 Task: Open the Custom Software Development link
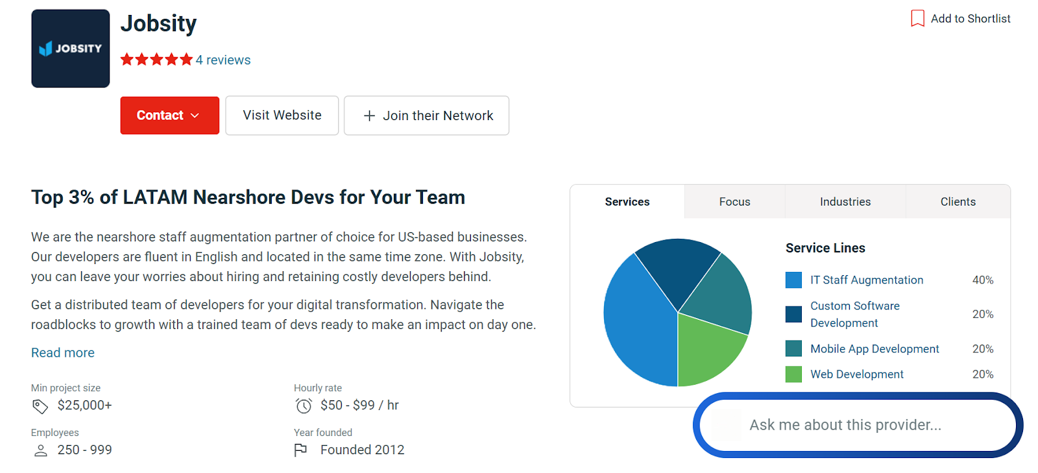(855, 314)
